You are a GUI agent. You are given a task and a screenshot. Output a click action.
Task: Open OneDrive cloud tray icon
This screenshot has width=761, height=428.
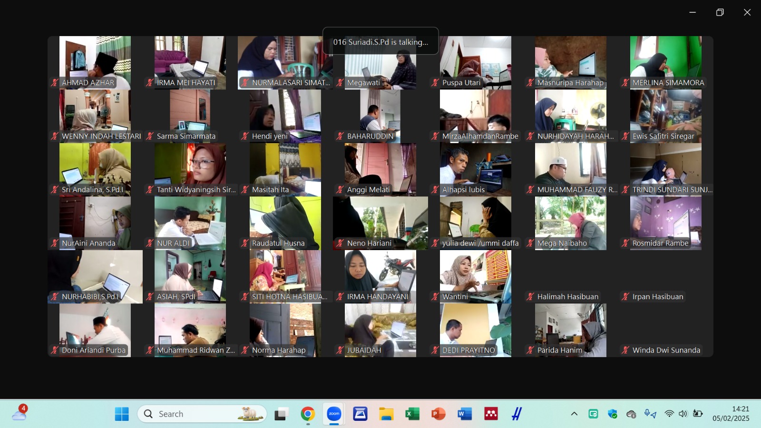pyautogui.click(x=631, y=414)
